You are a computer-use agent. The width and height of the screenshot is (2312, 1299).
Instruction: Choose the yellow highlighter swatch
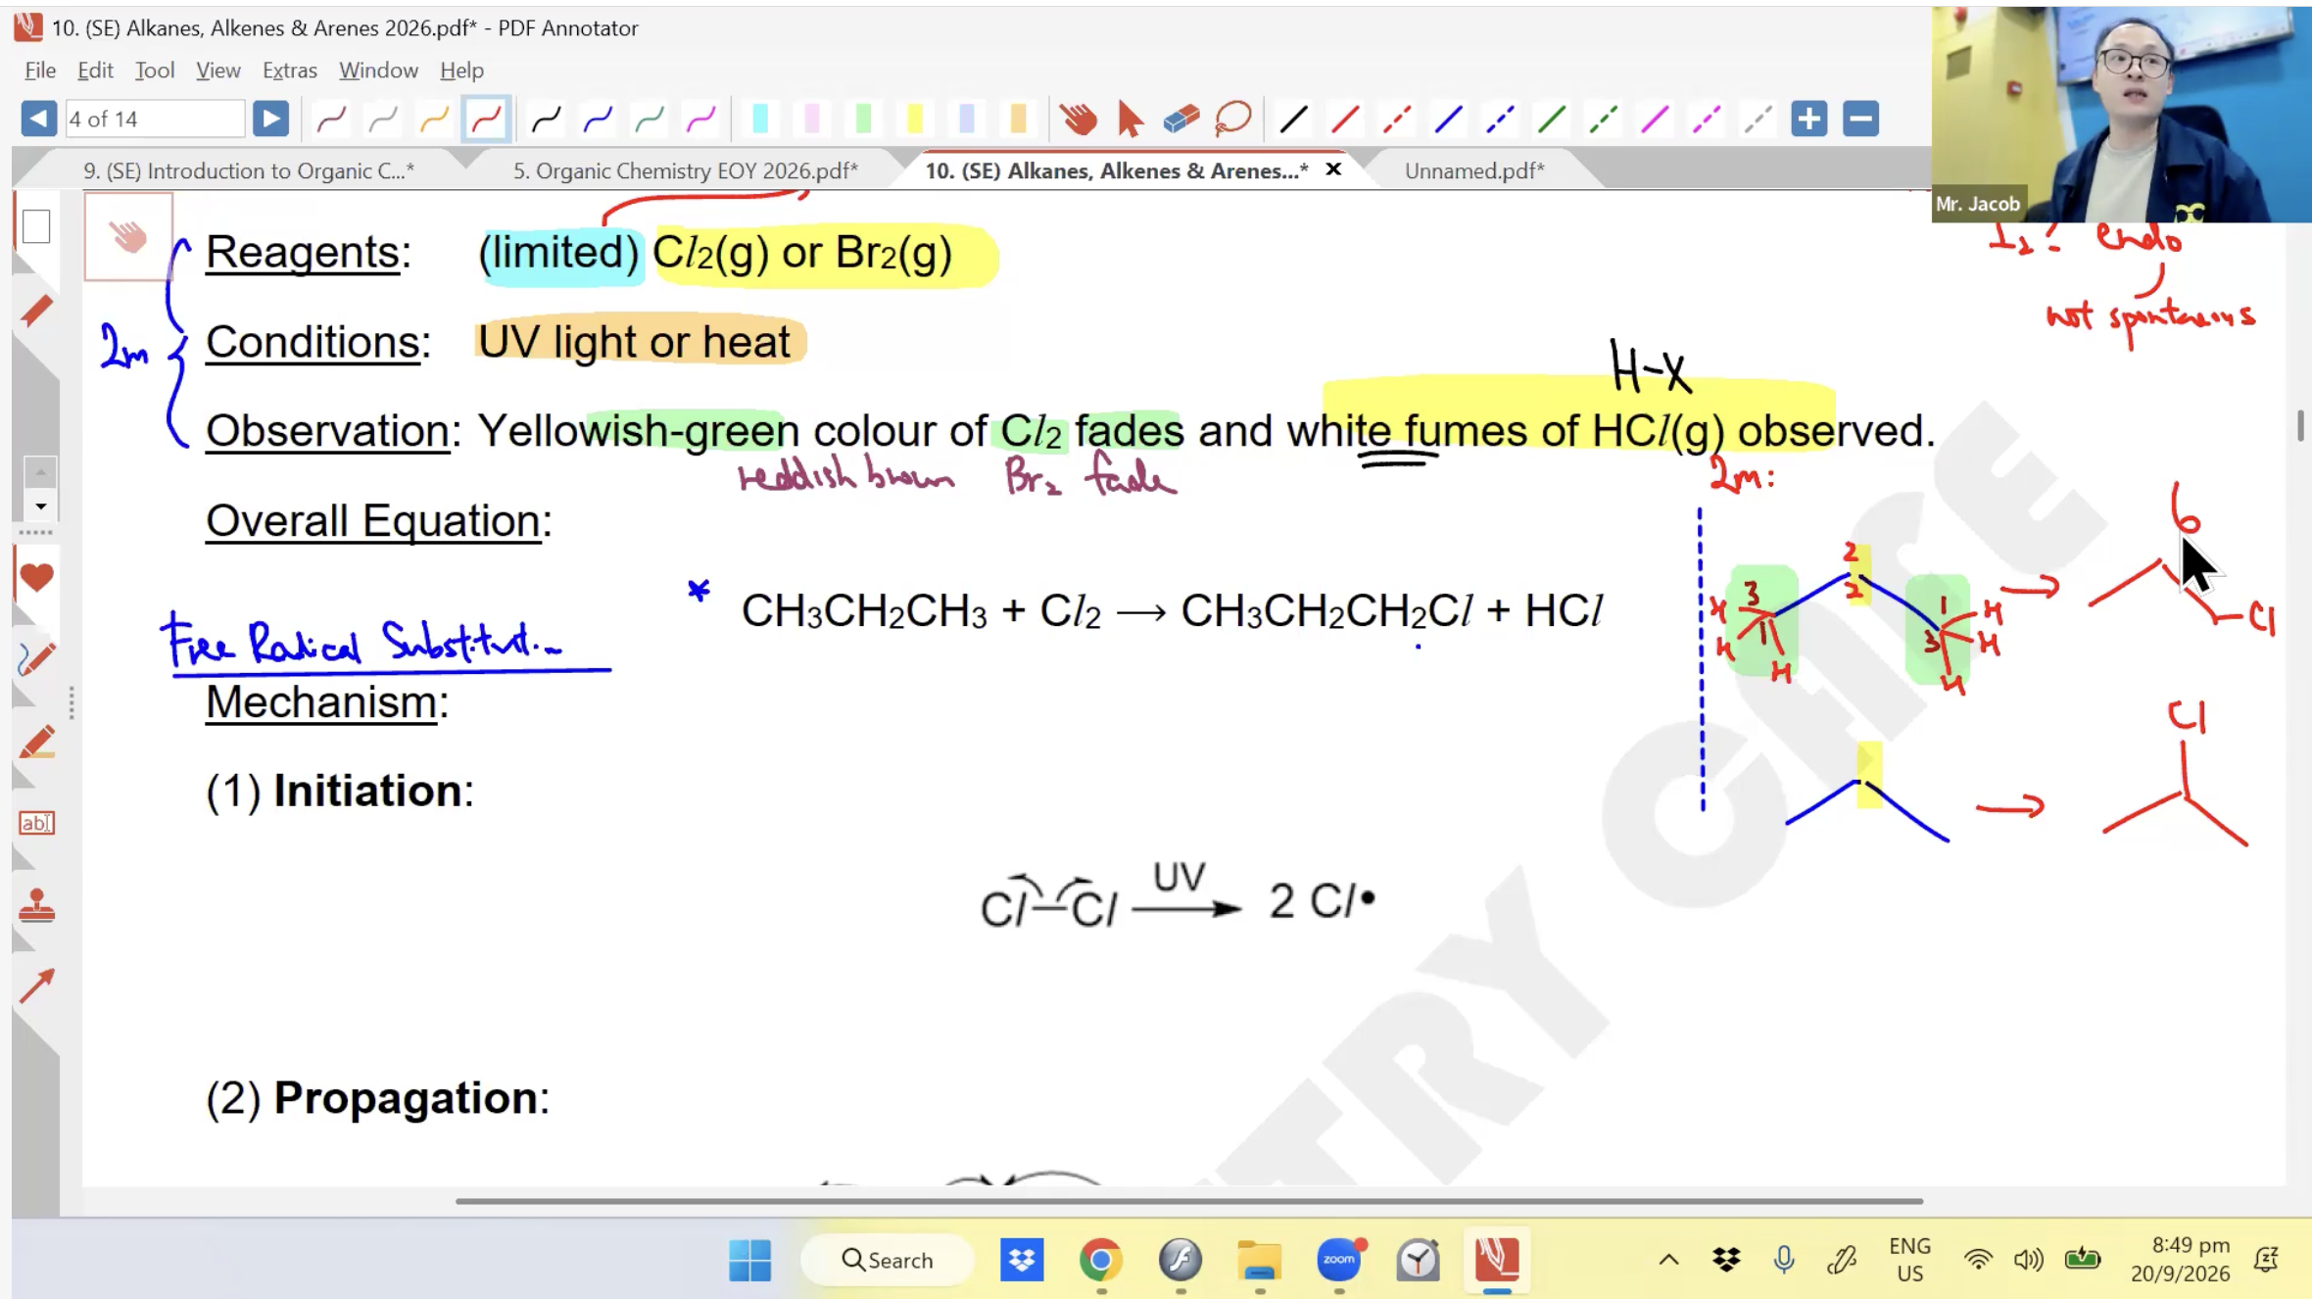pos(915,120)
